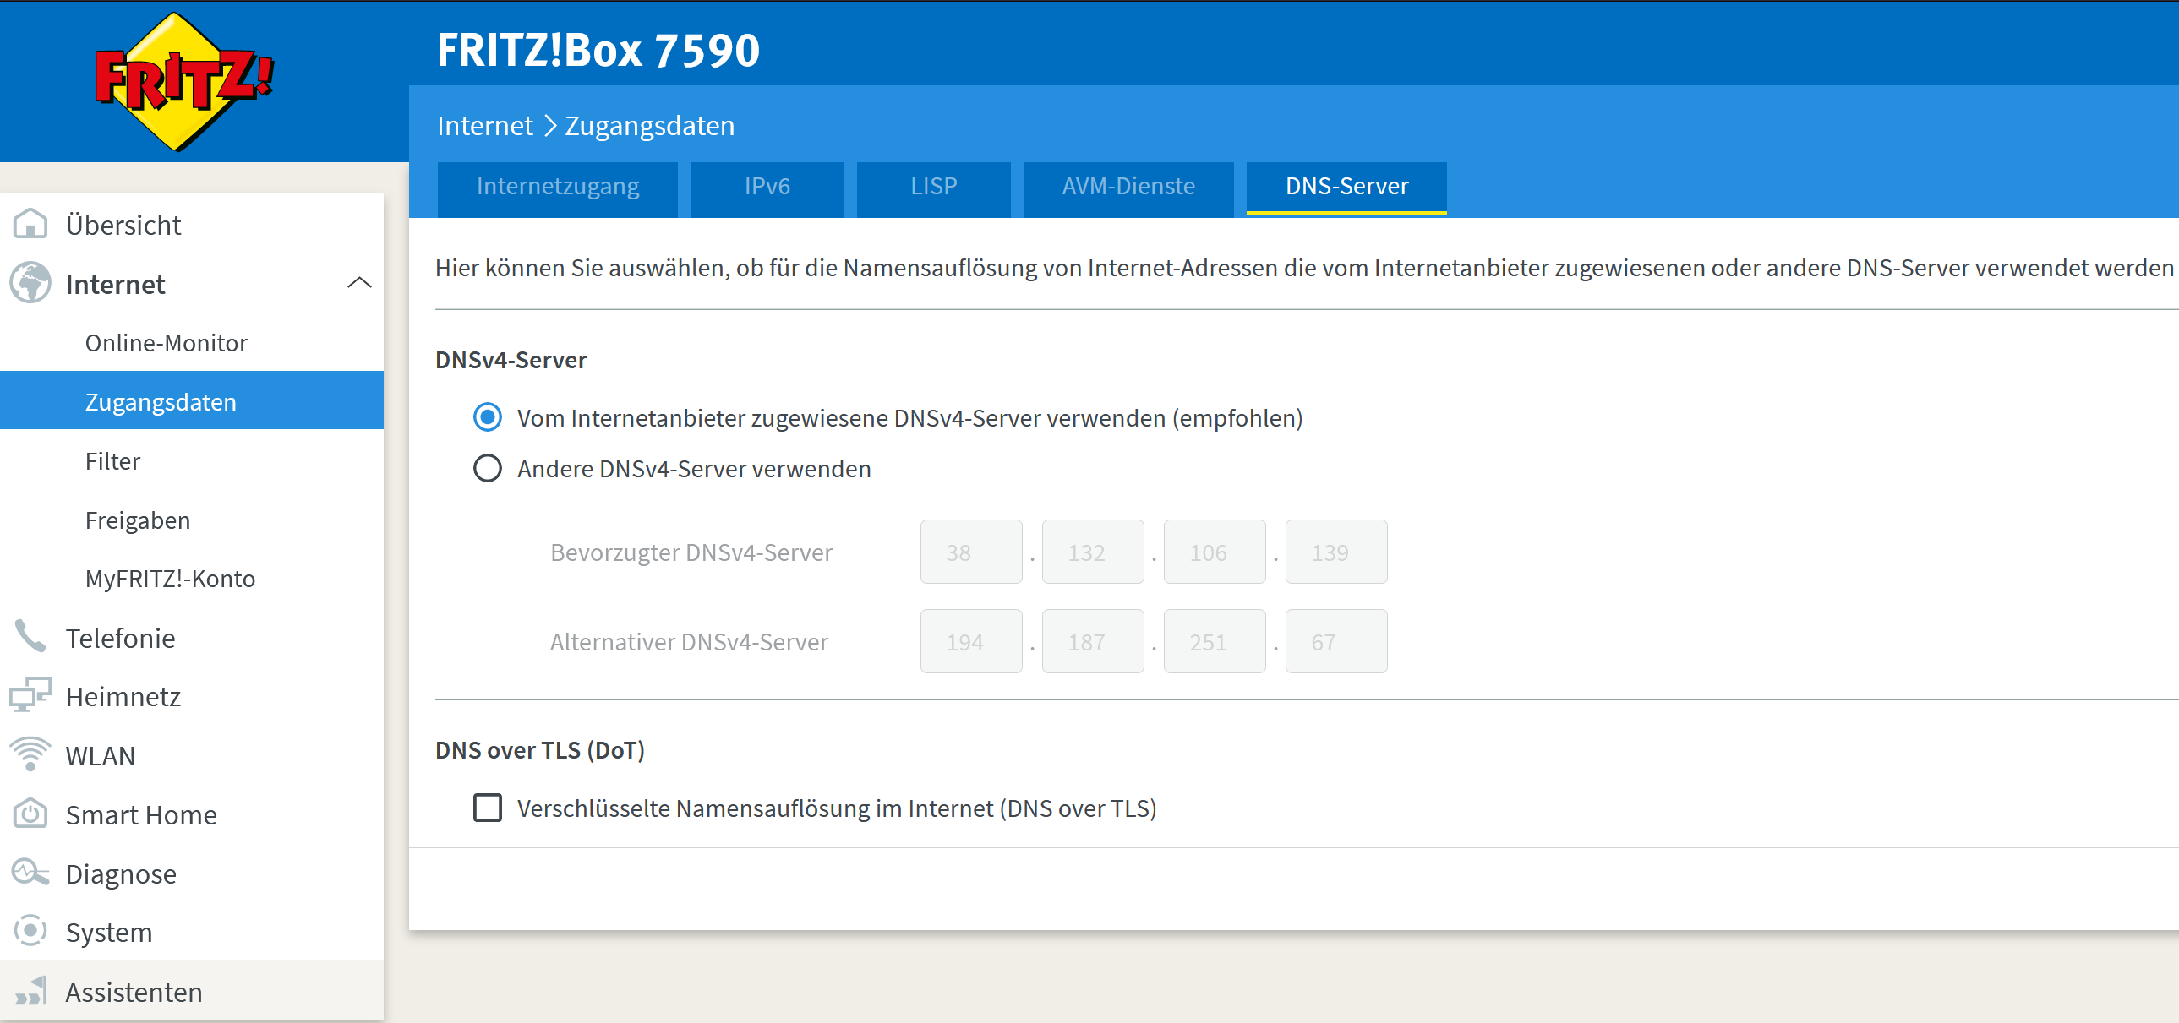Collapse the Internet menu chevron
Screen dimensions: 2179x1023
(359, 283)
